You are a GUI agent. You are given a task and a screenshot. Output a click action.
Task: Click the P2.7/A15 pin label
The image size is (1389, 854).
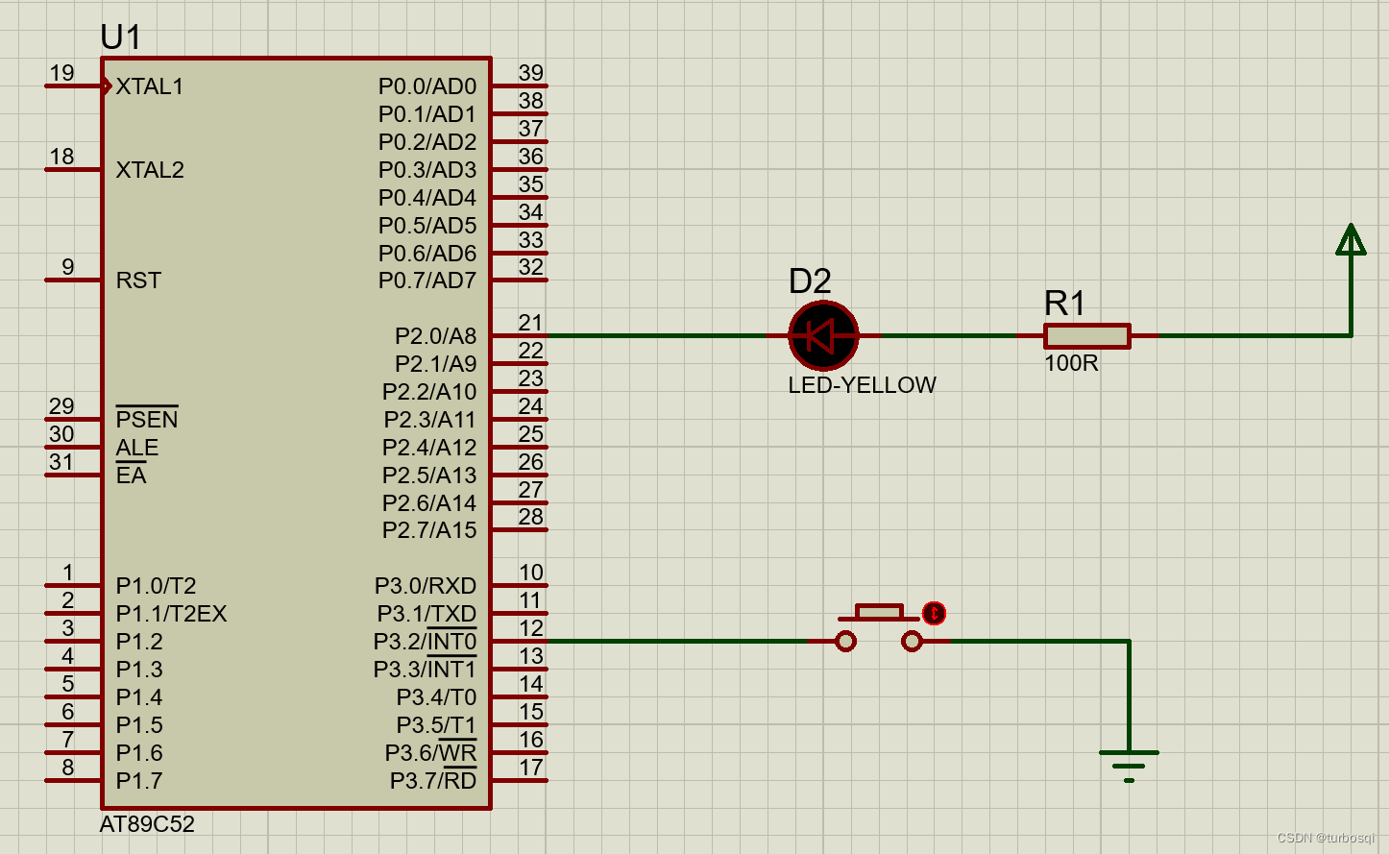tap(429, 530)
